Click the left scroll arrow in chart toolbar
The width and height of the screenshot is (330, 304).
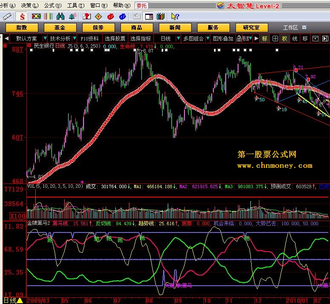point(6,38)
